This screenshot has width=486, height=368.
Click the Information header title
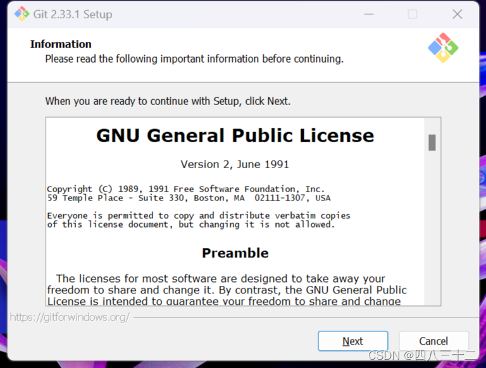coord(61,44)
